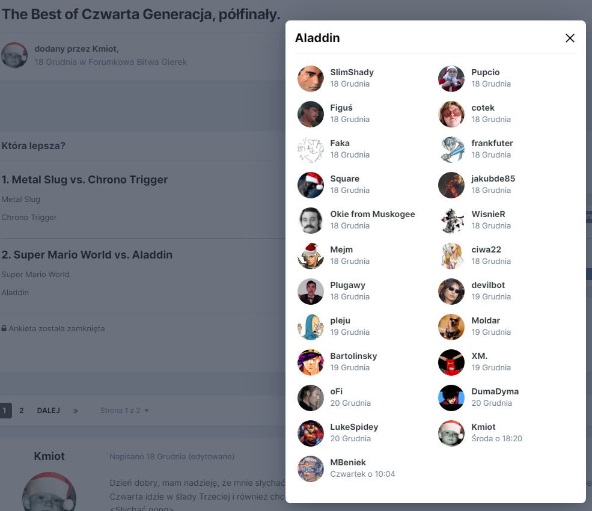592x511 pixels.
Task: Click Pupcio's Santa avatar
Action: coord(451,79)
